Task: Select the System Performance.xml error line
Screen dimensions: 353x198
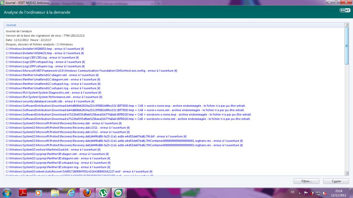Action: tap(54, 97)
